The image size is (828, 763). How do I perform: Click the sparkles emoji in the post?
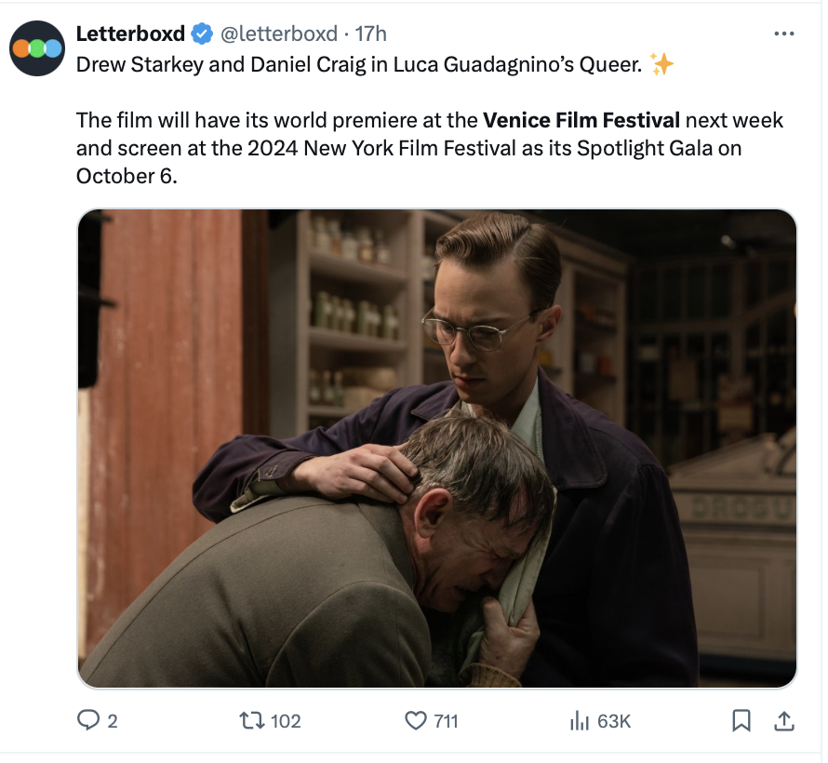(x=661, y=64)
